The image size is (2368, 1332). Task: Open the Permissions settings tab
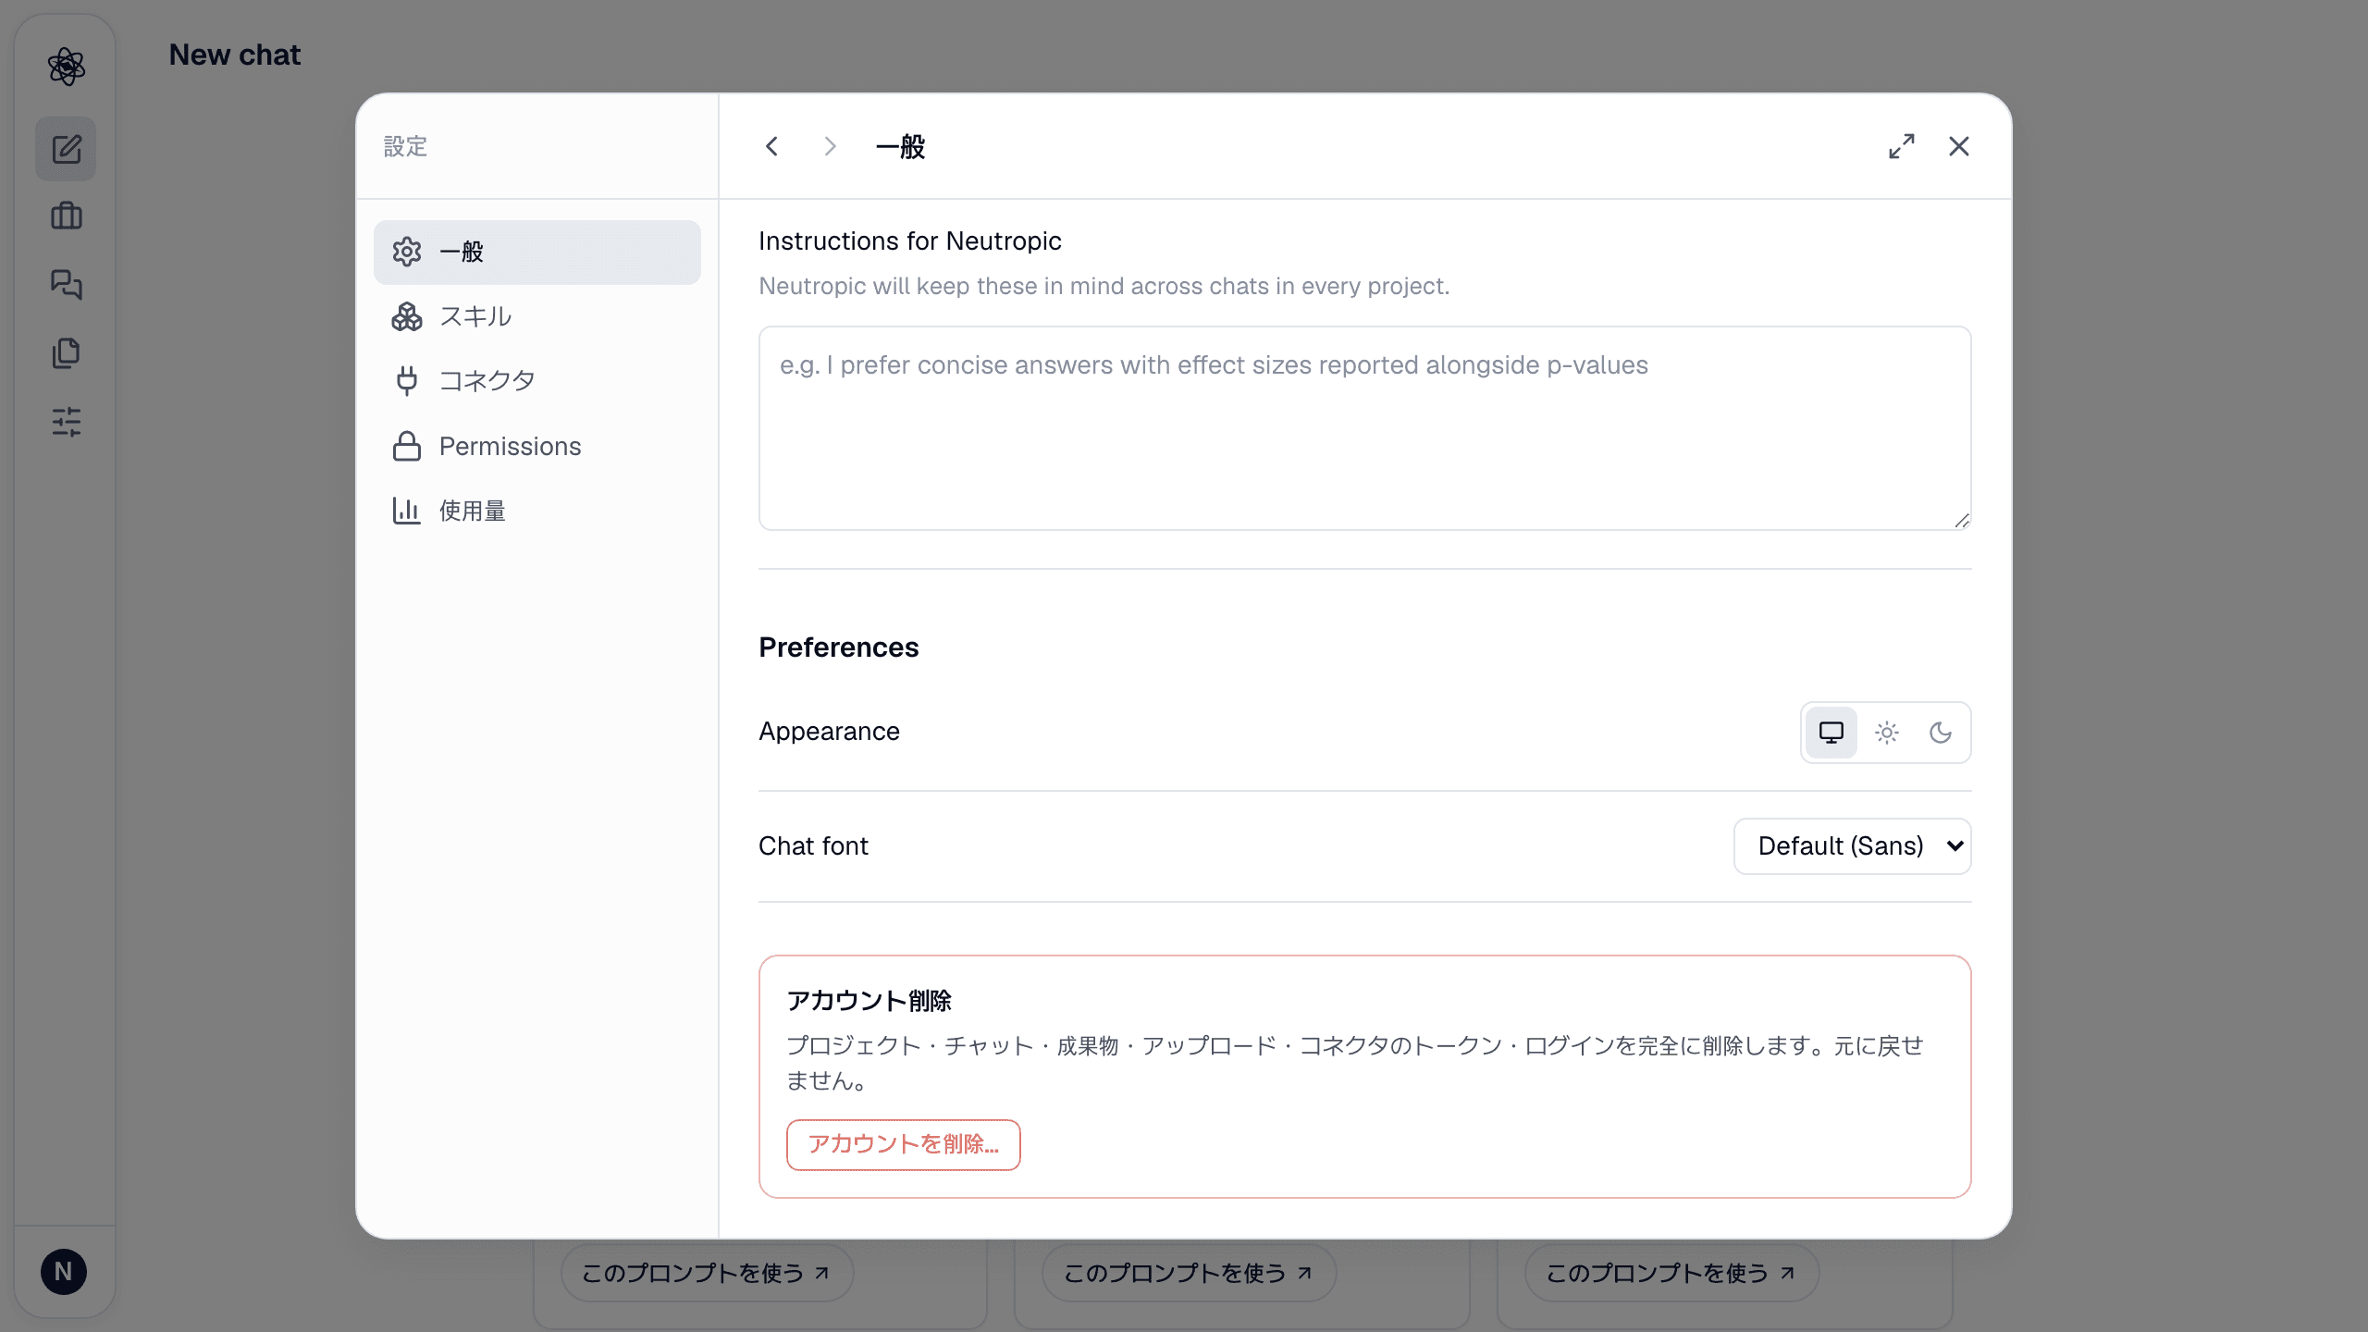click(537, 447)
